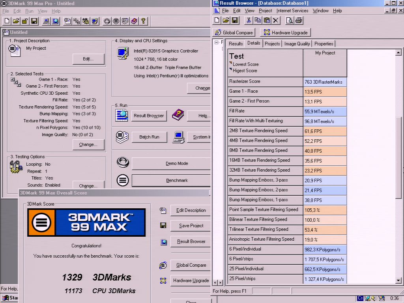Click the Benchmark button
404x303 pixels.
point(171,180)
